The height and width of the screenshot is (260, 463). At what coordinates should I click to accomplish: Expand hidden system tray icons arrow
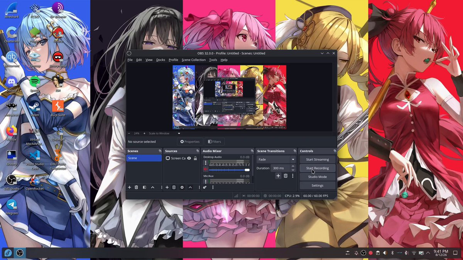pyautogui.click(x=428, y=253)
